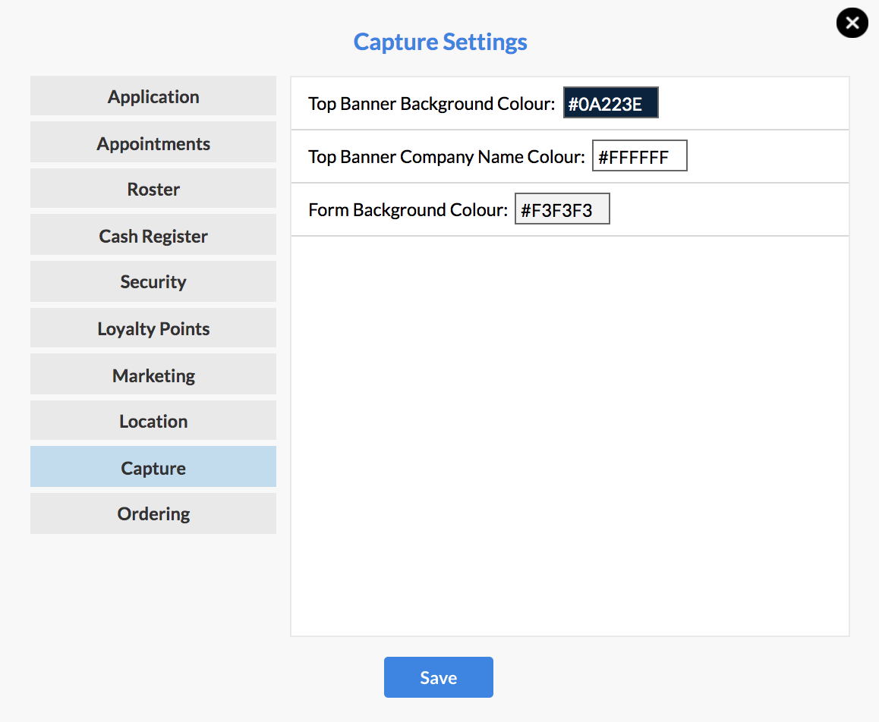
Task: Switch to the Marketing tab
Action: click(x=153, y=374)
